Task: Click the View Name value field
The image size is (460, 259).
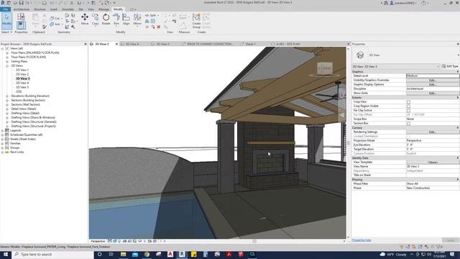Action: (x=433, y=166)
